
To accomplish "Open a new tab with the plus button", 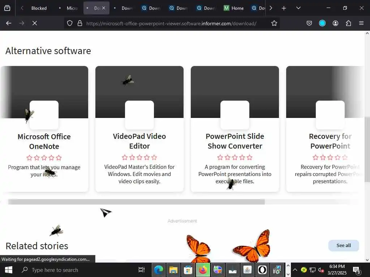I will point(284,8).
